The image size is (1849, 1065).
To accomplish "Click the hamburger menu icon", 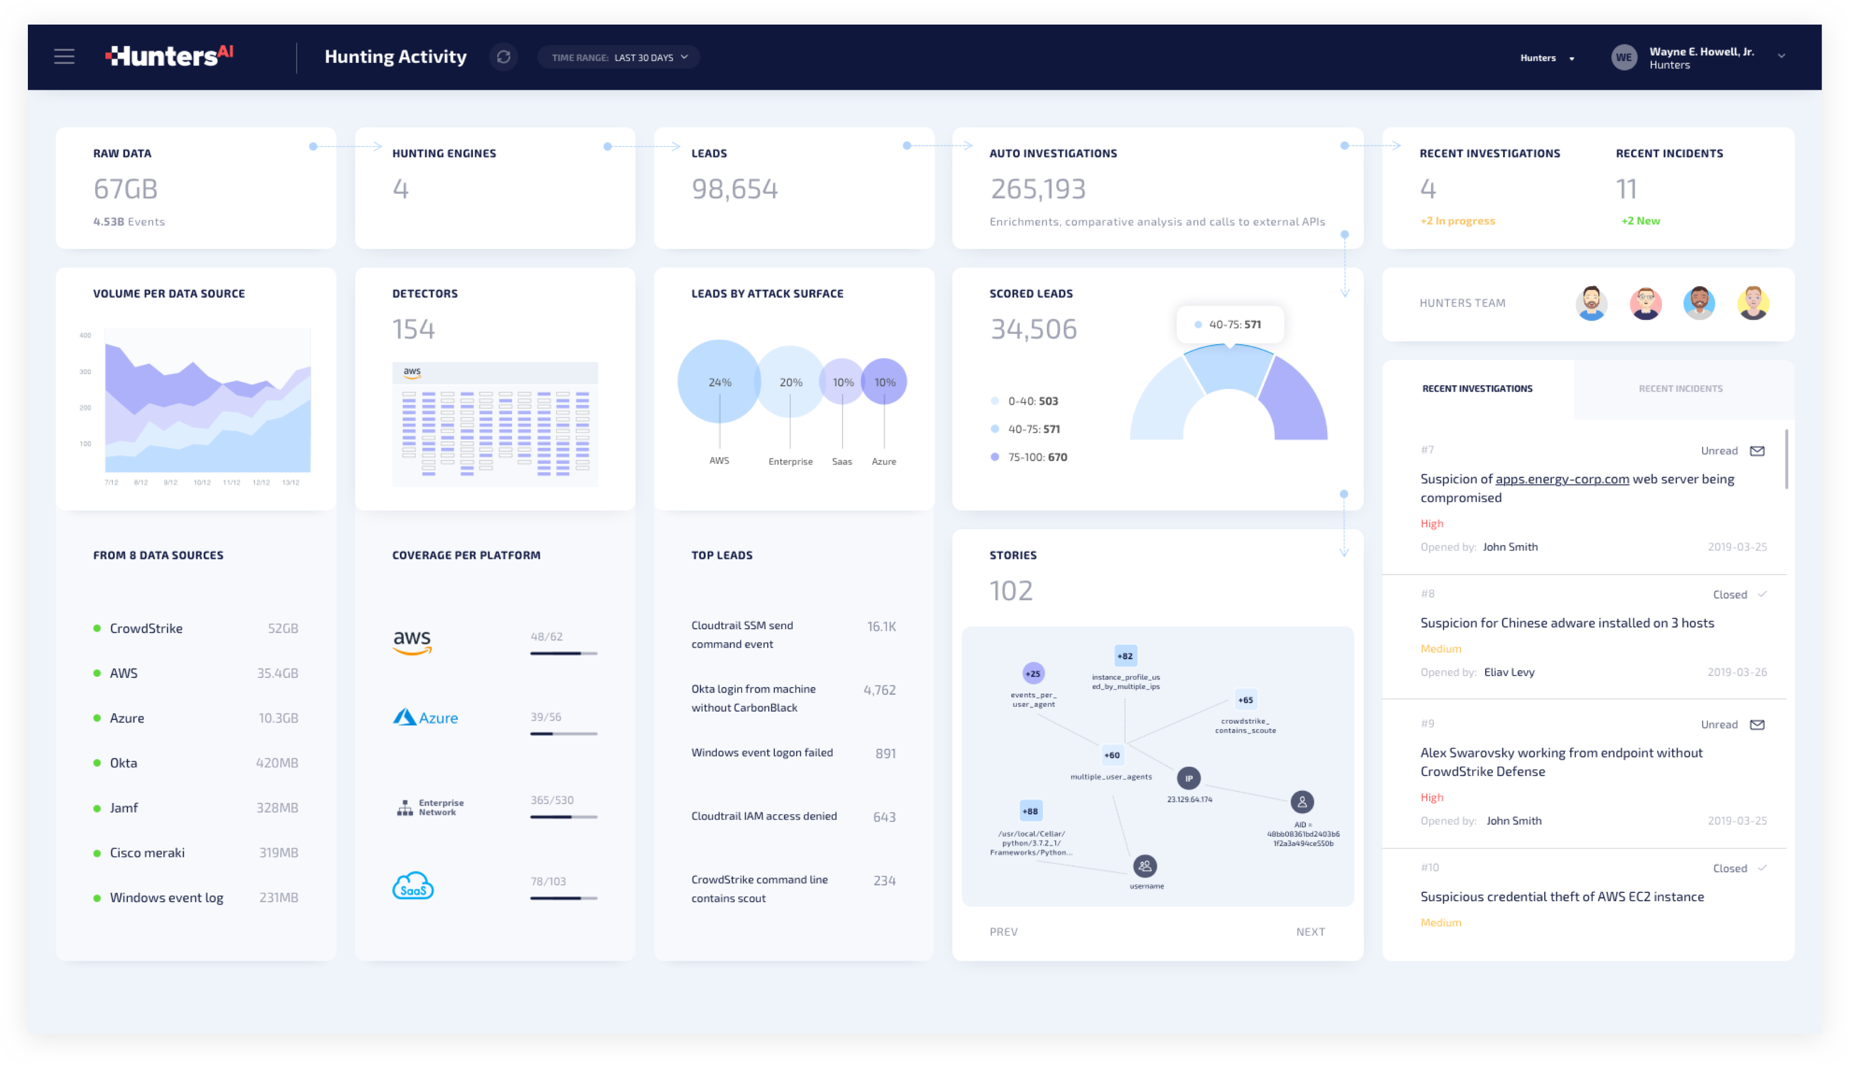I will point(63,56).
